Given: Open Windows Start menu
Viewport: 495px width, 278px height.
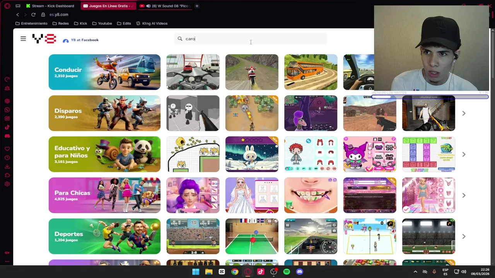Looking at the screenshot, I should click(x=196, y=272).
